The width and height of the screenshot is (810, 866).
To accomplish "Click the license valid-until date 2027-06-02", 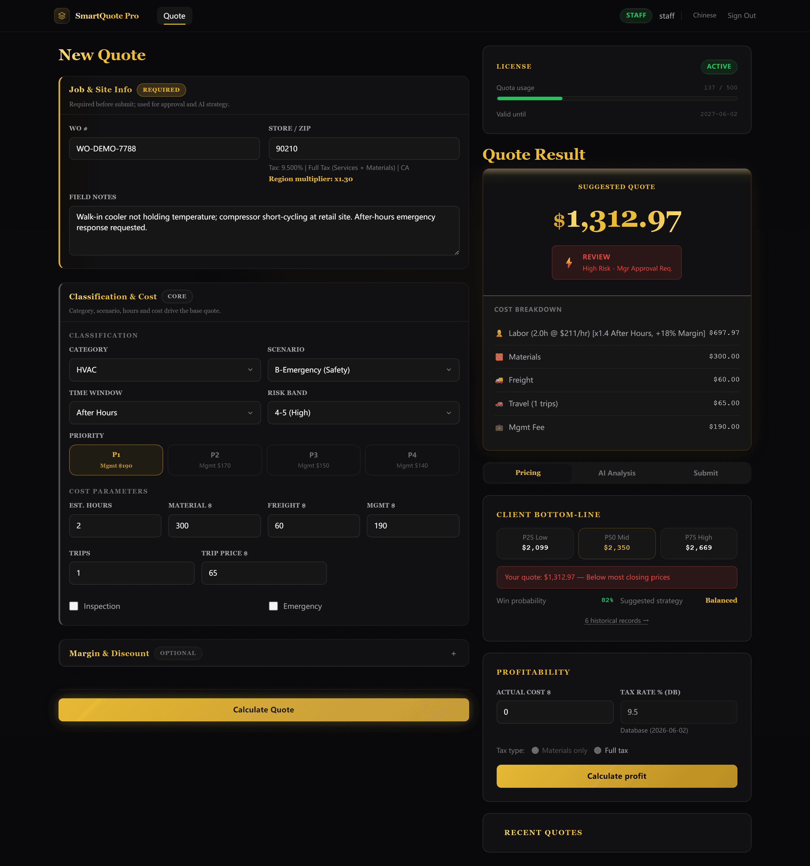I will tap(719, 114).
